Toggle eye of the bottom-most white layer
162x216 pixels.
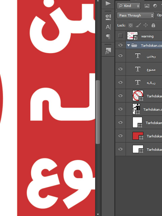coord(120,149)
